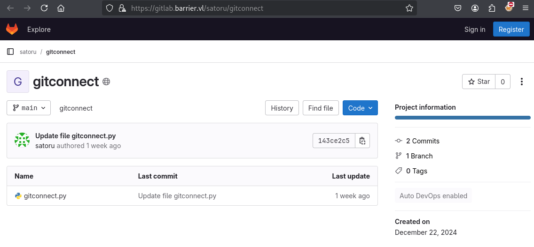The height and width of the screenshot is (247, 534).
Task: Click the gitconnect project avatar G
Action: click(x=18, y=82)
